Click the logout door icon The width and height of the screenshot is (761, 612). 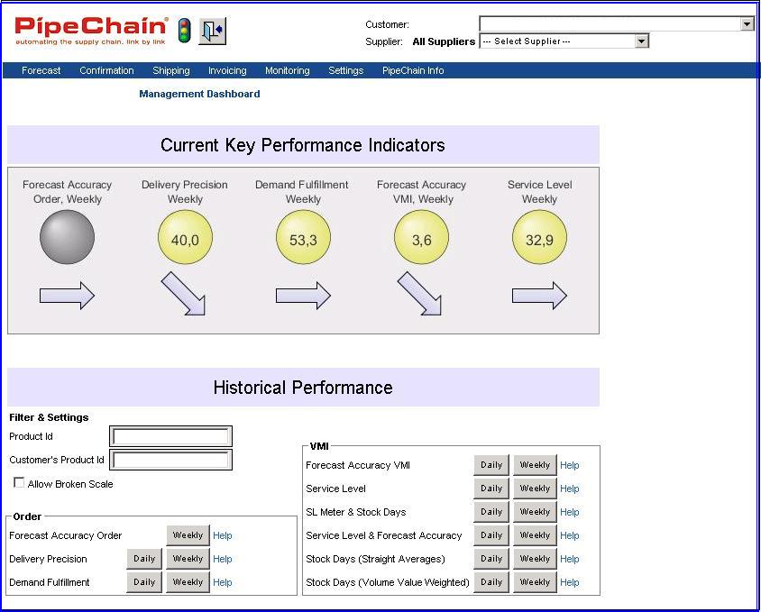click(213, 31)
